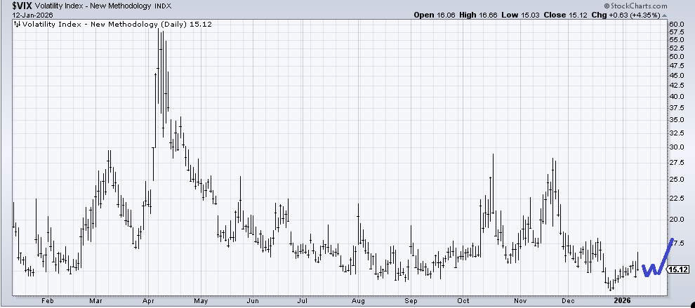The image size is (695, 308).
Task: Click the 60.0 level on the price scale
Action: pyautogui.click(x=677, y=24)
